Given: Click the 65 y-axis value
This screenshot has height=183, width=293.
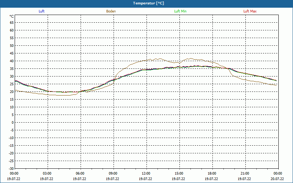Looking at the screenshot, I should click(x=12, y=23).
